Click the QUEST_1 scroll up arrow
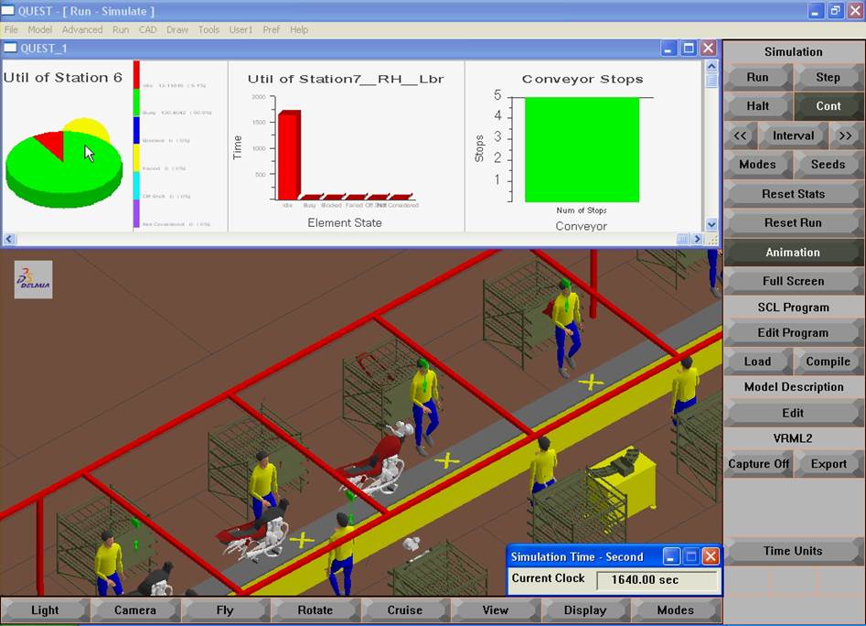866x626 pixels. [x=711, y=66]
